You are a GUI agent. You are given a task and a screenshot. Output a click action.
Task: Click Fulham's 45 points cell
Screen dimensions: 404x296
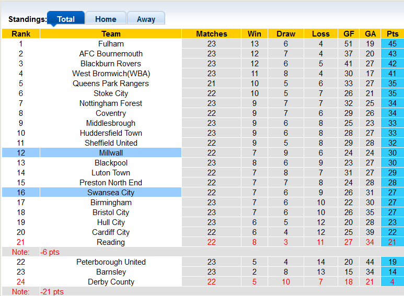pyautogui.click(x=392, y=44)
